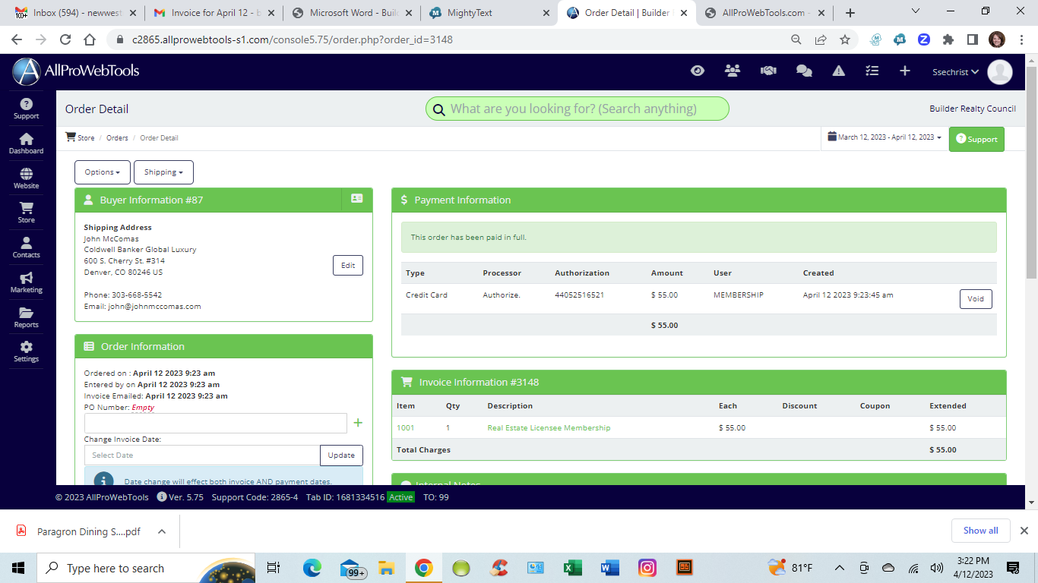Click the contact card icon in Buyer Information

click(357, 199)
